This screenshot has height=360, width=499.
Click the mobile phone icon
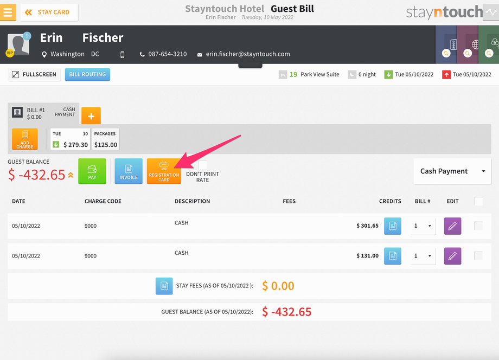click(122, 54)
